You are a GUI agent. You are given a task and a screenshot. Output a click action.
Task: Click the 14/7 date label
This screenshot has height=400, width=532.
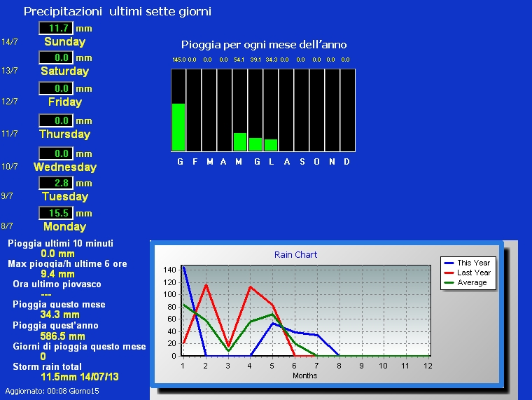[10, 42]
